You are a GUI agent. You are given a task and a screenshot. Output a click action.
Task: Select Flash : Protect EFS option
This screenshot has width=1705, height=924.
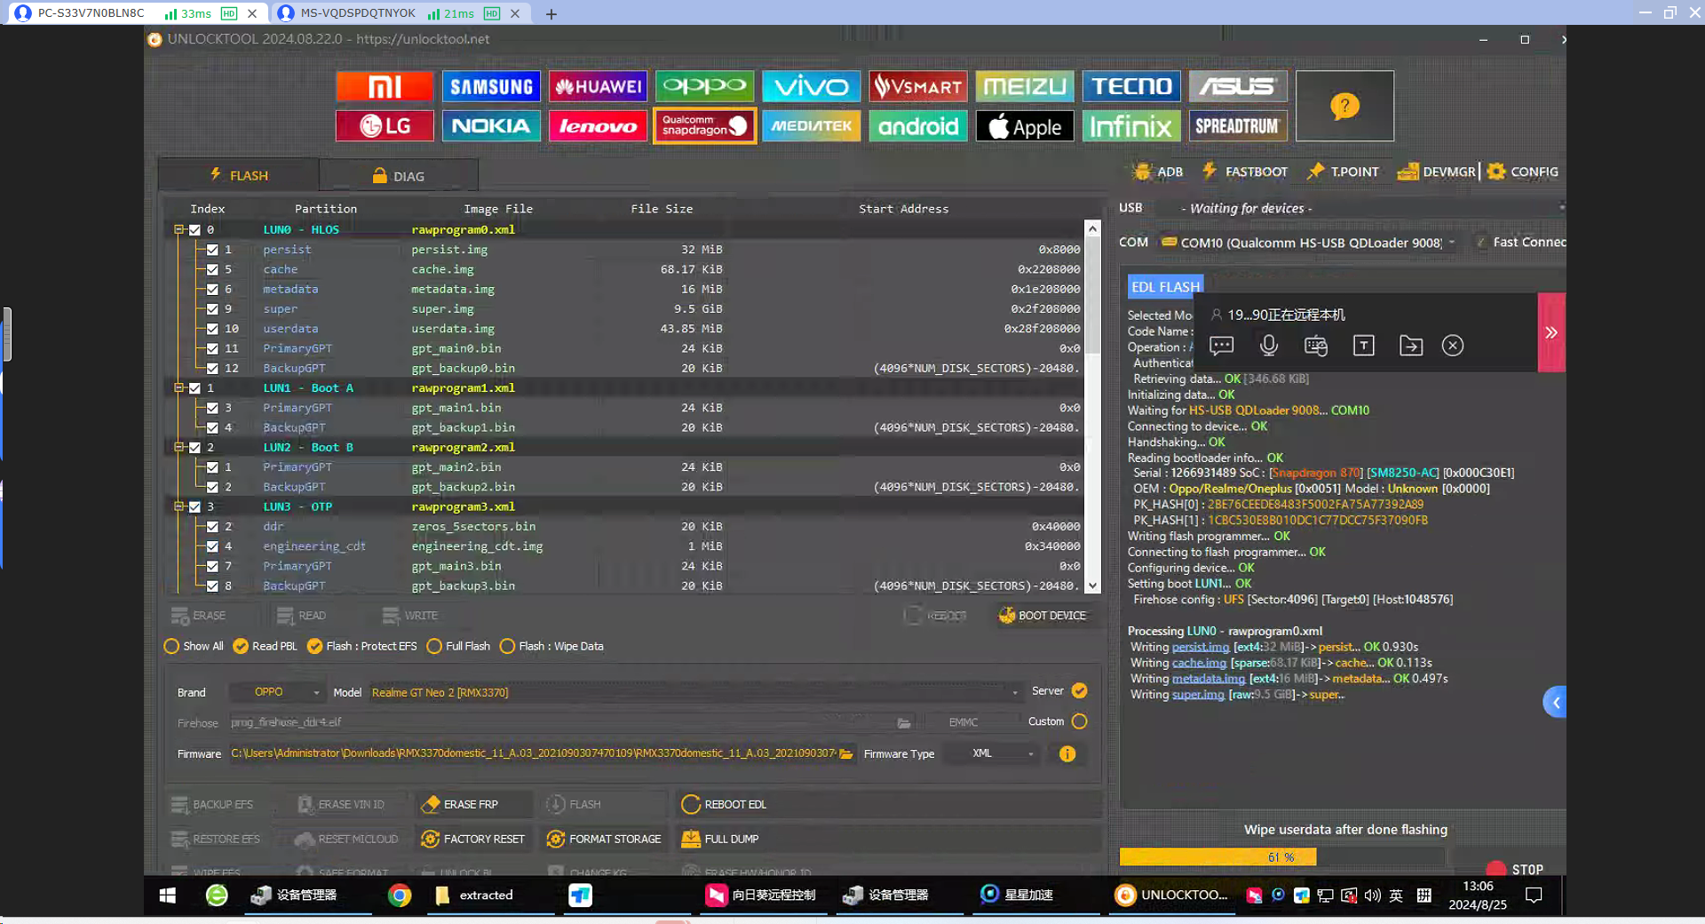coord(361,646)
